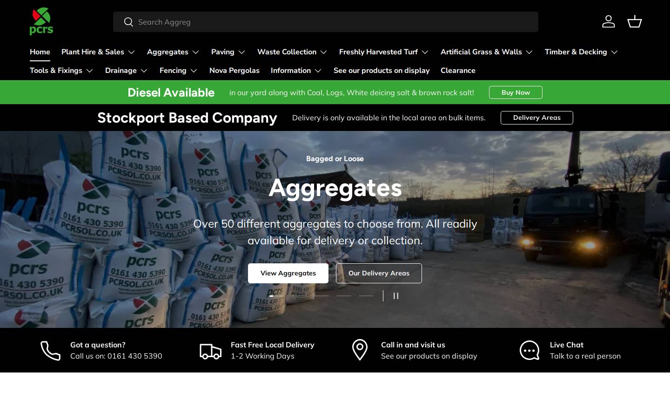This screenshot has width=670, height=418.
Task: Click the Diesel Available heading
Action: [x=171, y=92]
